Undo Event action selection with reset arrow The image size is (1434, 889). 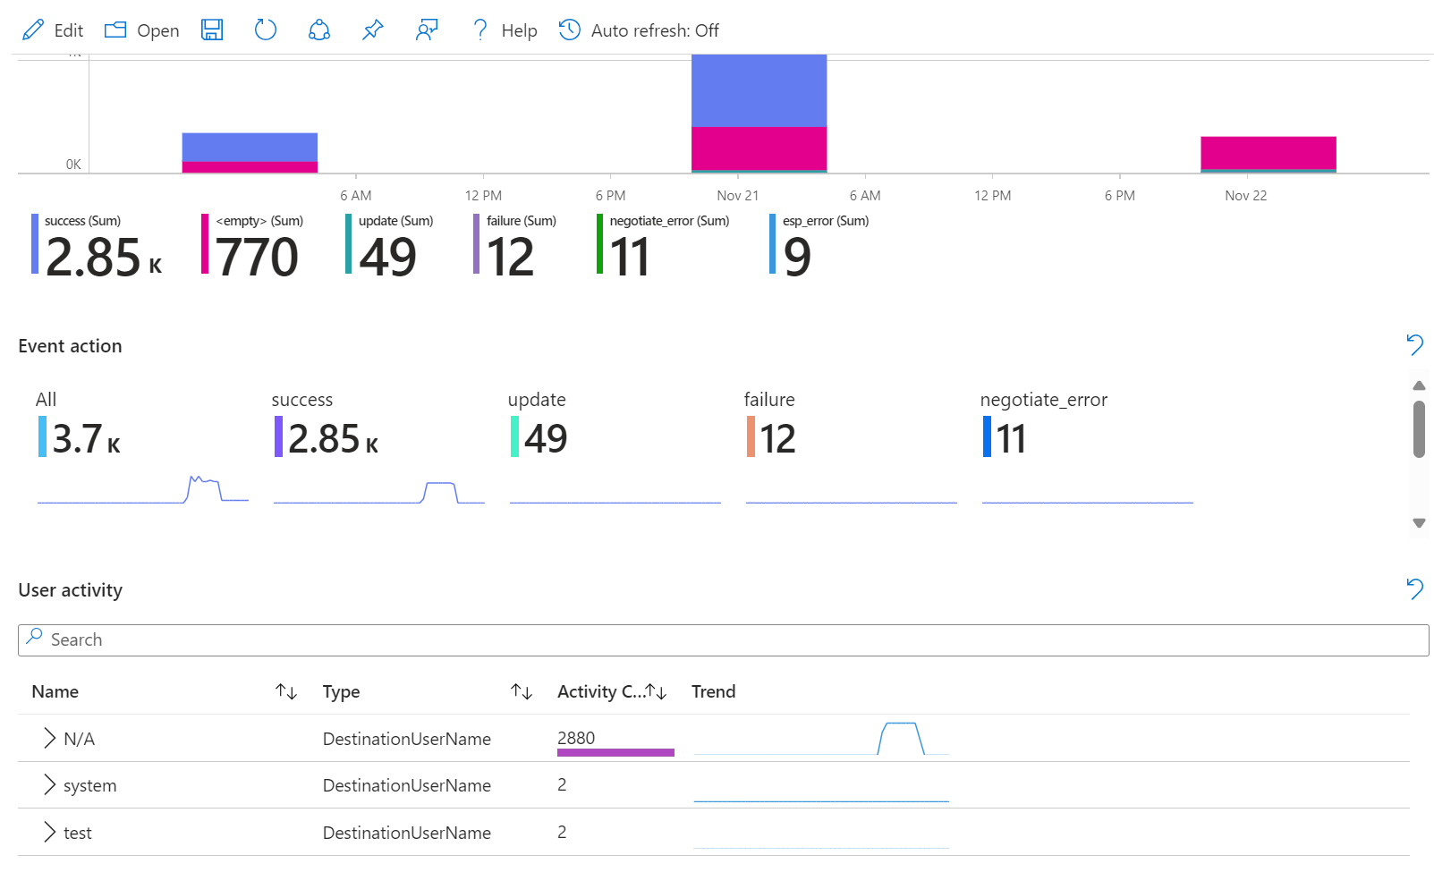coord(1414,344)
